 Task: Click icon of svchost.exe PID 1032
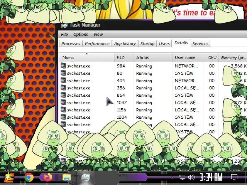[x=63, y=102]
